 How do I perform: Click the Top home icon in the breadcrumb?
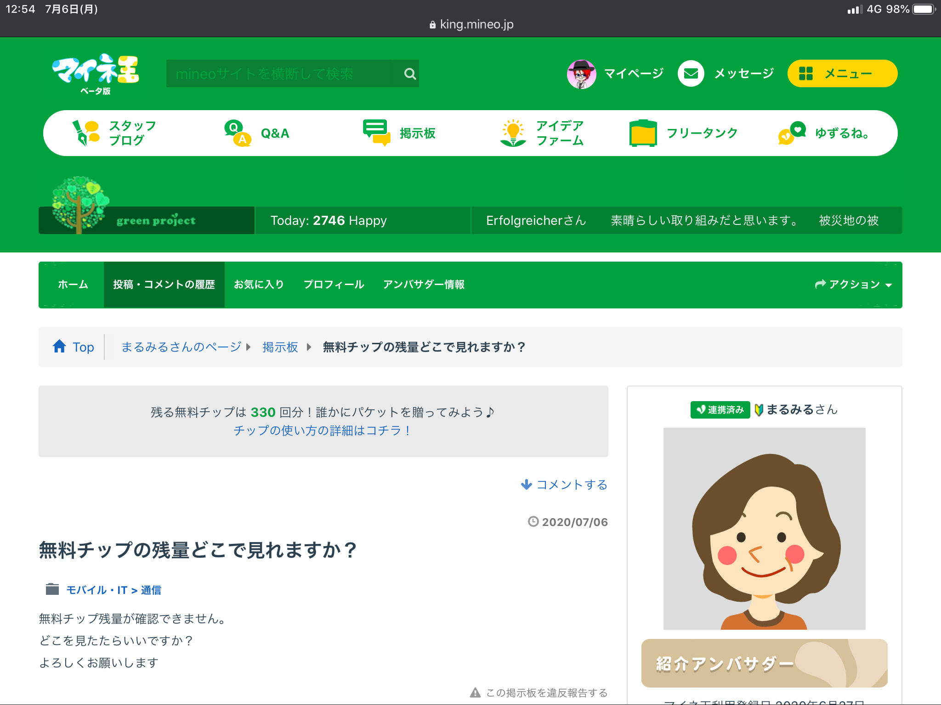click(60, 347)
